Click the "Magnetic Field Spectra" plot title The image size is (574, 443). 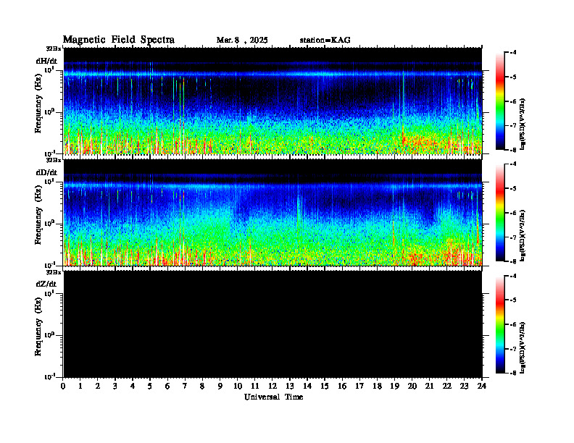119,40
